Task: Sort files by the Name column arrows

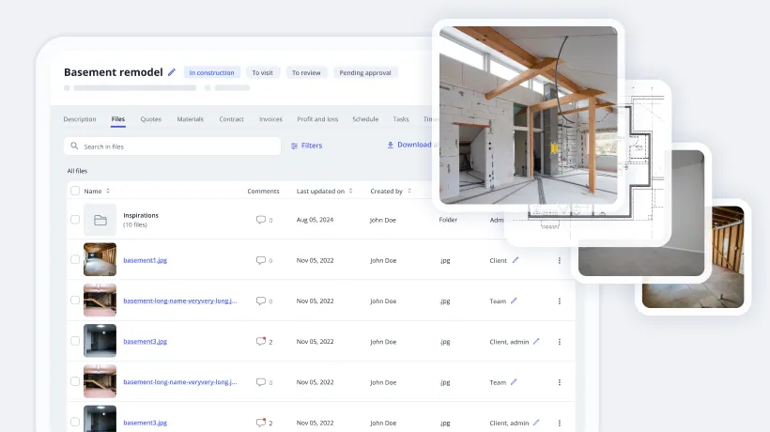Action: [108, 191]
